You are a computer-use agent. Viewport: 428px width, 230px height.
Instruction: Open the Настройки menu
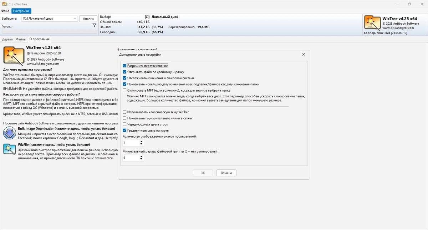[x=21, y=11]
